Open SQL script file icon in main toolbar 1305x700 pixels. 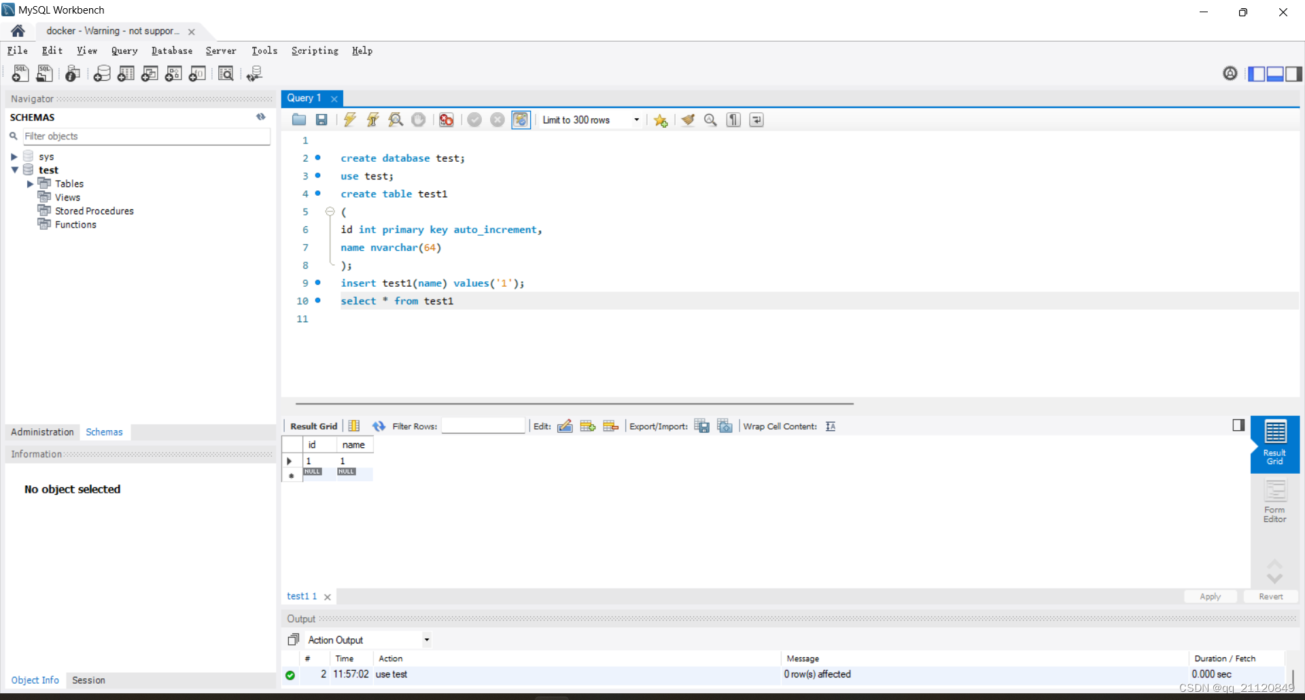click(45, 73)
